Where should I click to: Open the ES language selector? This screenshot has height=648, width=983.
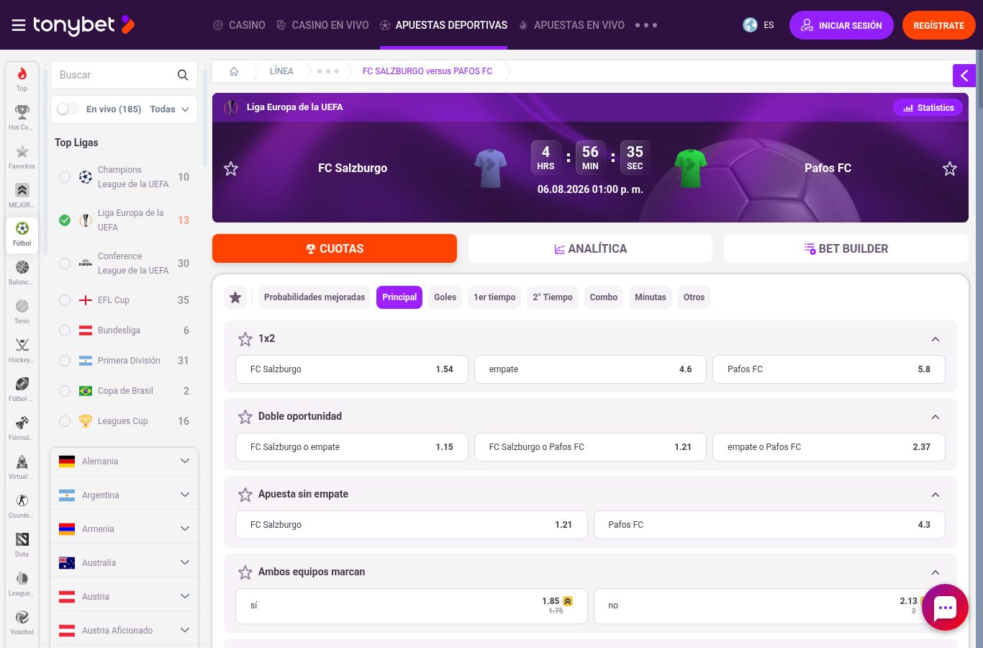click(758, 25)
